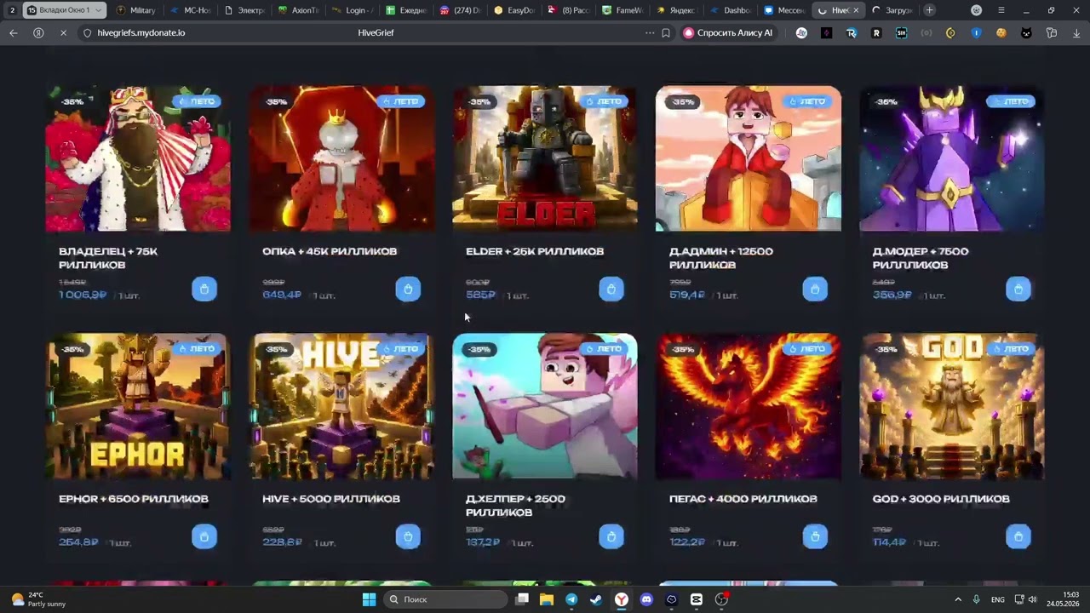Switch to the Login tab
This screenshot has width=1090, height=613.
click(x=353, y=10)
